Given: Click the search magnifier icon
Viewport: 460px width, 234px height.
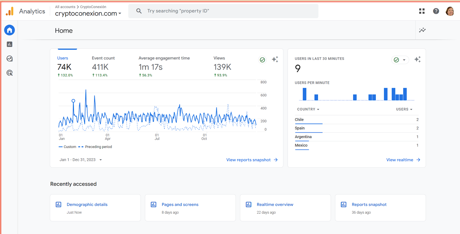Looking at the screenshot, I should pos(139,11).
